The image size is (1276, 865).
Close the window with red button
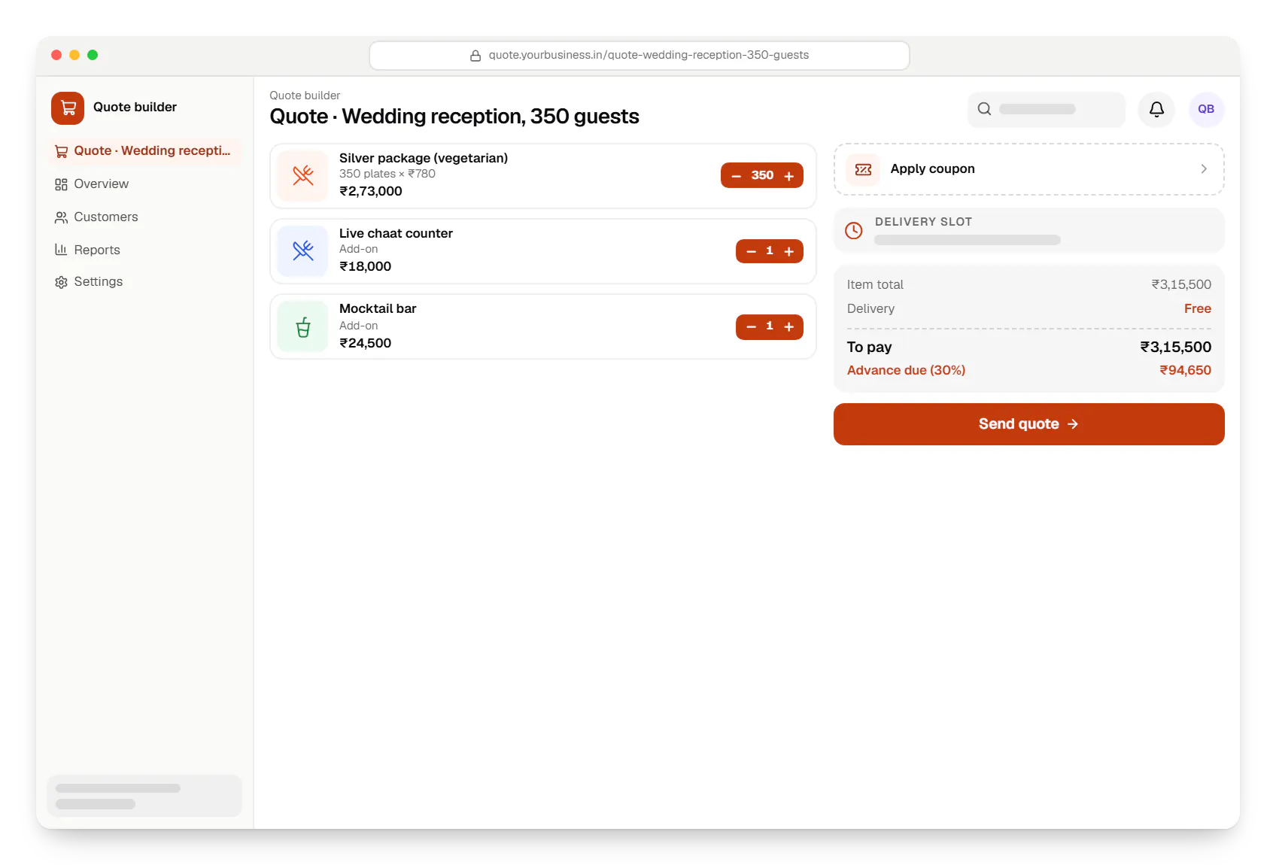pyautogui.click(x=56, y=55)
